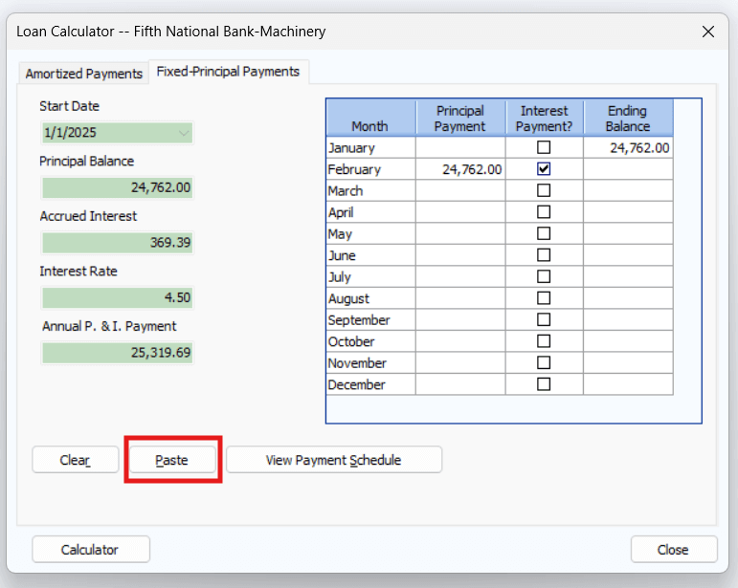Click the Interest Payment? column header
Image resolution: width=738 pixels, height=588 pixels.
tap(545, 118)
